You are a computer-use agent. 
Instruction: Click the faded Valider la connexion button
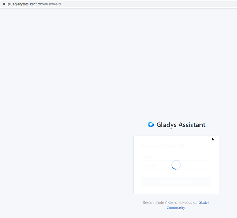point(176,182)
